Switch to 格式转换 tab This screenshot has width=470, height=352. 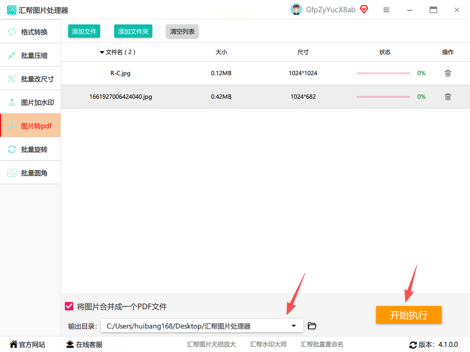click(30, 31)
